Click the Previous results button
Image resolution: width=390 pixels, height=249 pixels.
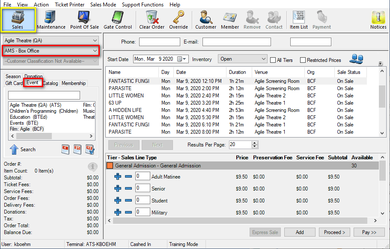124,145
